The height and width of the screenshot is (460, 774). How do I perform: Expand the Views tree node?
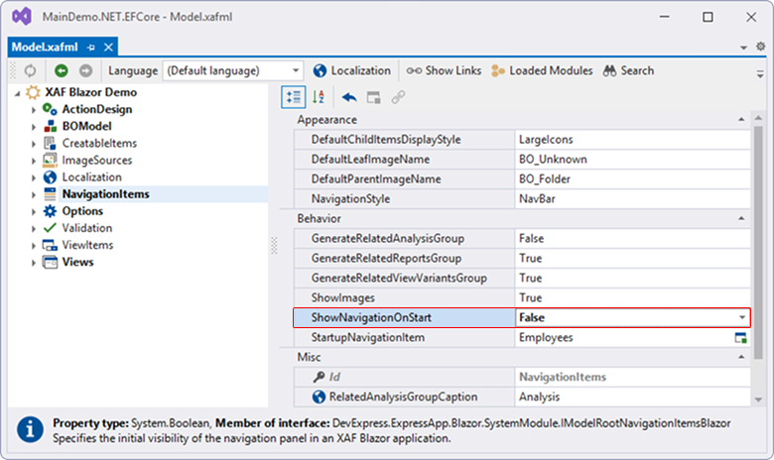click(x=34, y=262)
